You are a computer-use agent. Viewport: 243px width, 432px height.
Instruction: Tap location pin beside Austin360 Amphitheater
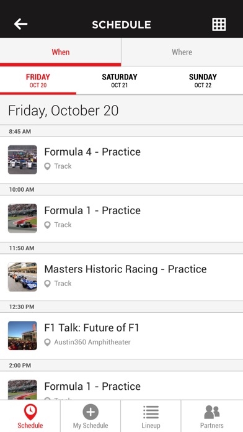click(x=47, y=343)
